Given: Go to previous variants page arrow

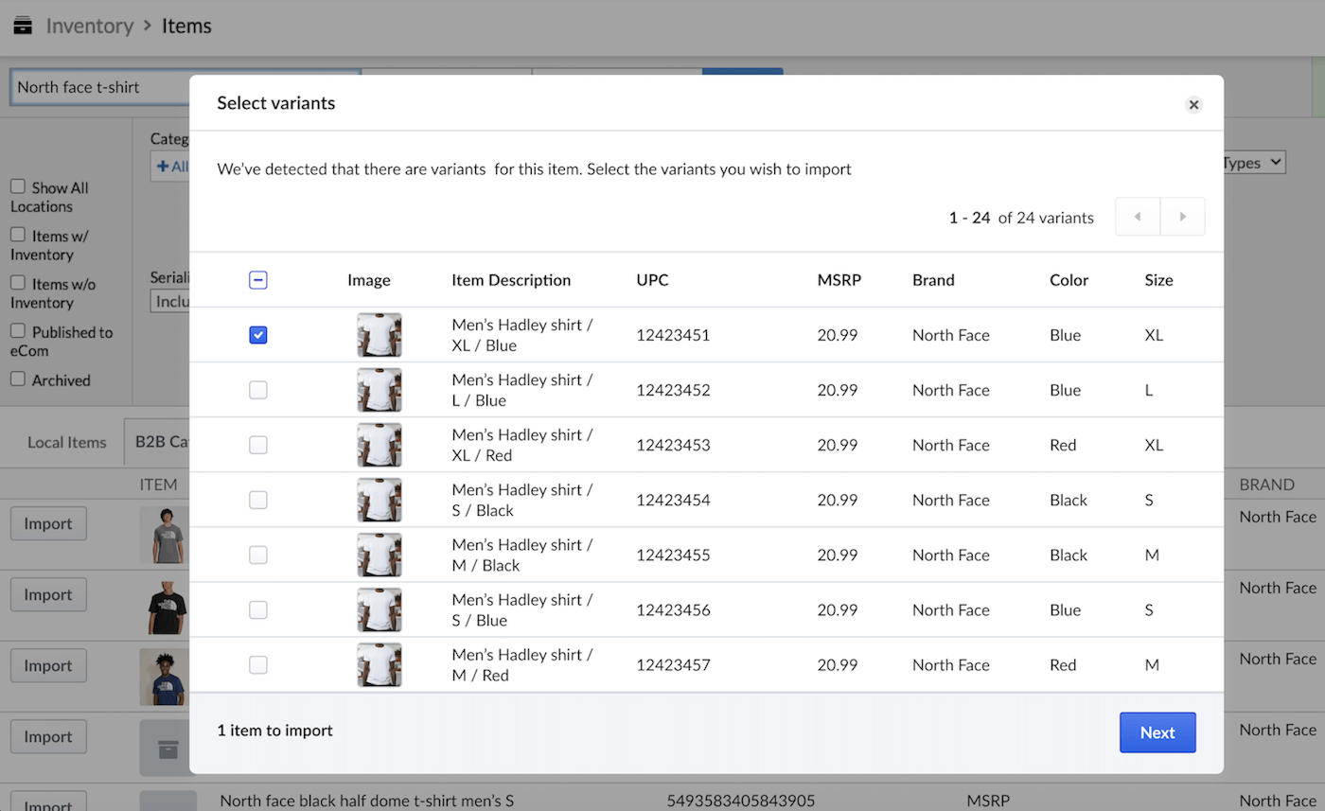Looking at the screenshot, I should tap(1138, 217).
